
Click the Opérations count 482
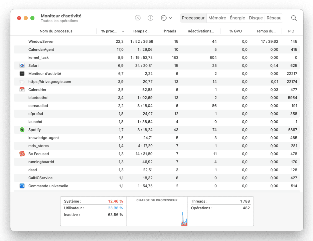click(x=246, y=208)
